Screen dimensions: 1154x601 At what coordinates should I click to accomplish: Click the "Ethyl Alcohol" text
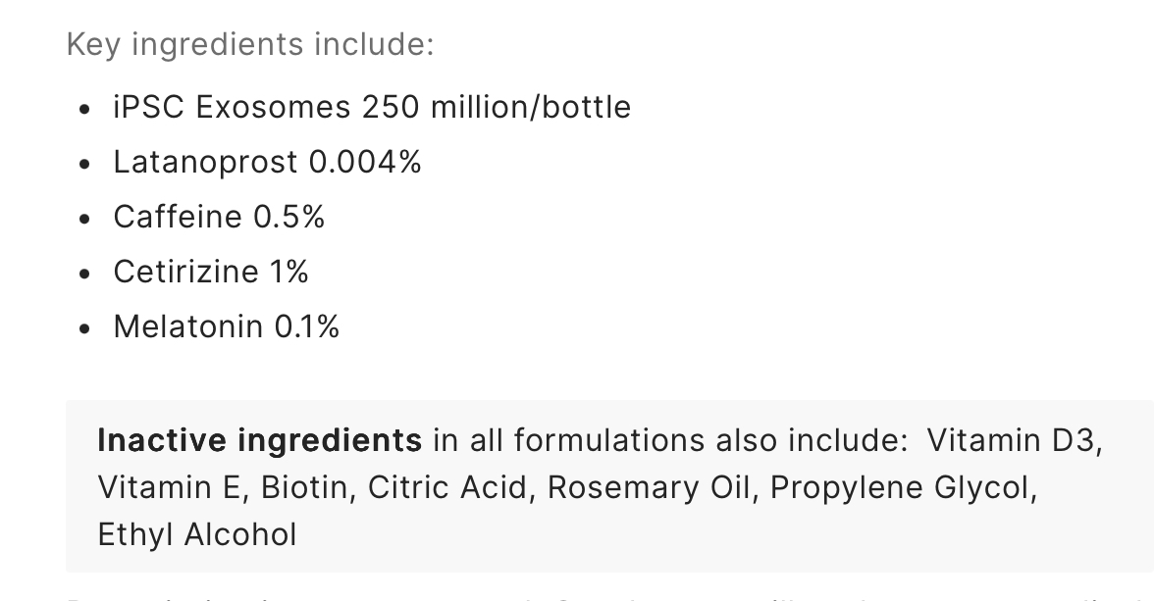[197, 534]
